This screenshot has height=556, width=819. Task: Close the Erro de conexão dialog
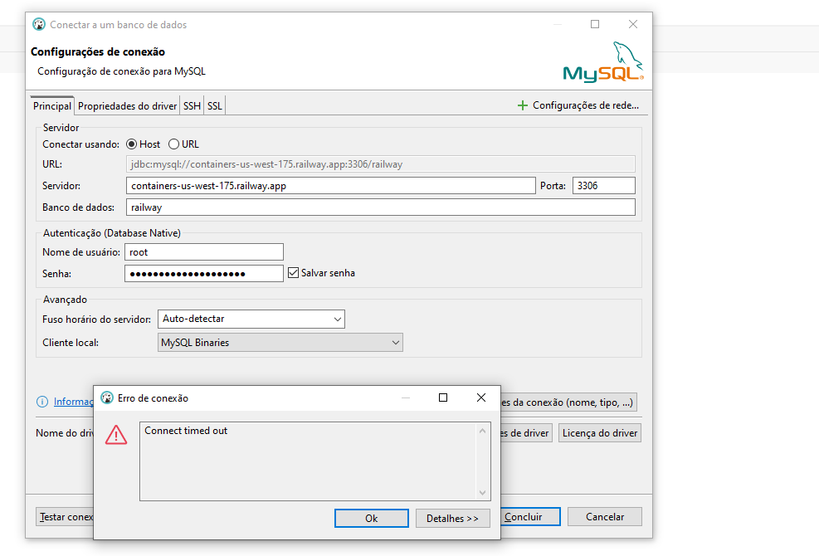click(481, 397)
